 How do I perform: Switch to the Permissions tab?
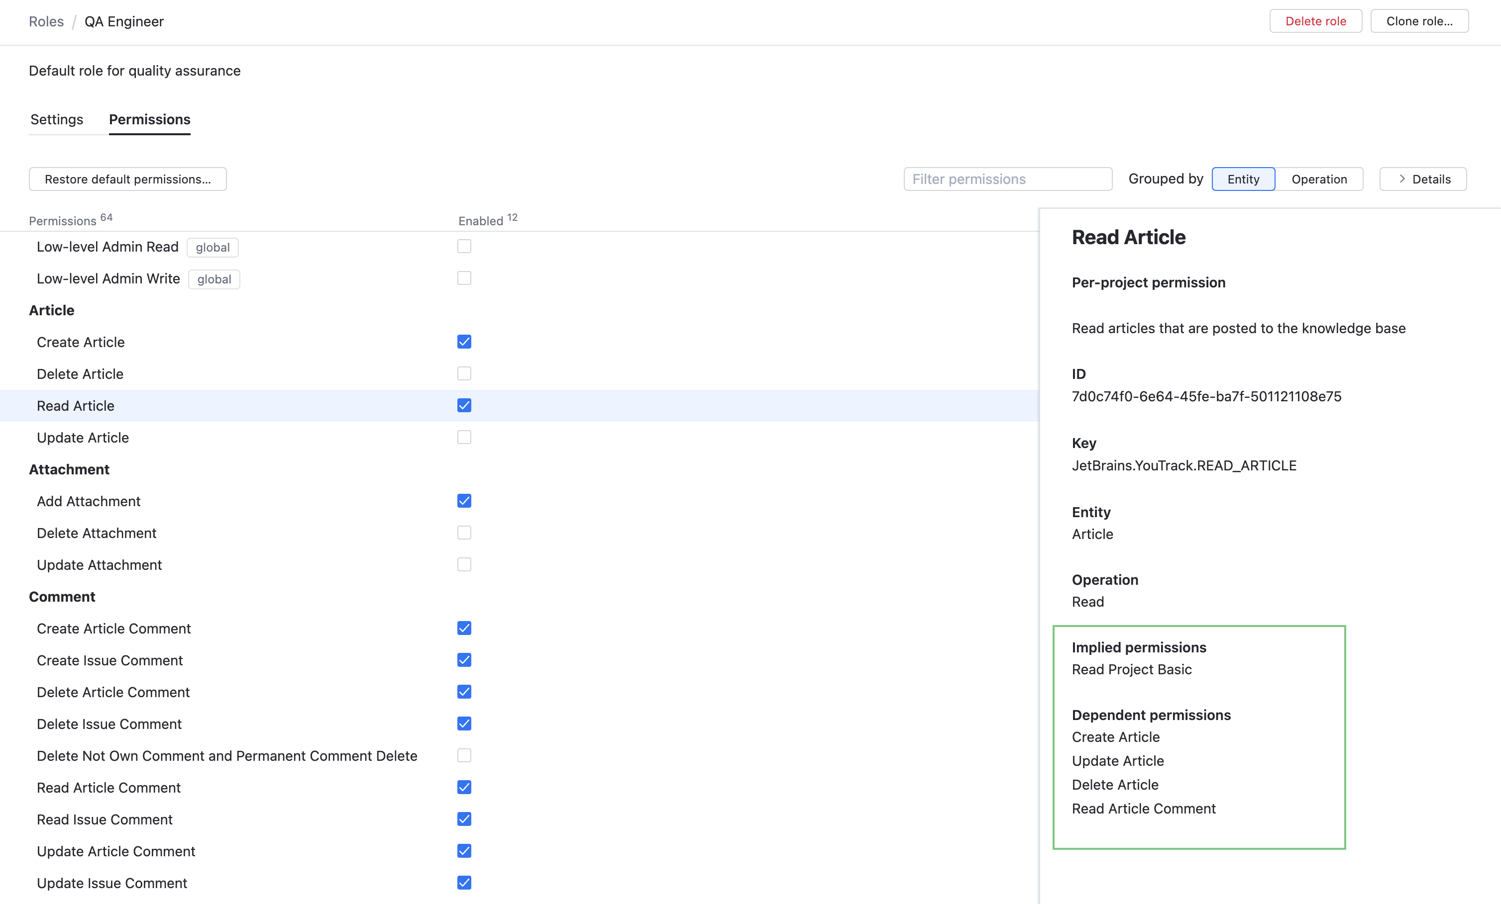coord(149,119)
